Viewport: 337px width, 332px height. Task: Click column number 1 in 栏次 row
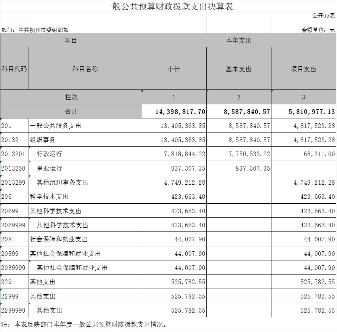pyautogui.click(x=174, y=97)
